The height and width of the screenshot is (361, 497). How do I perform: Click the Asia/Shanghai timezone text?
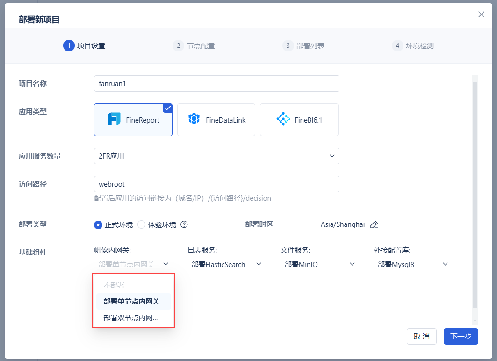(x=343, y=224)
